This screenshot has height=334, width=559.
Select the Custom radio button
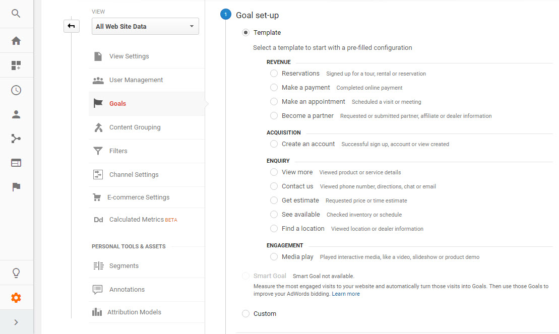pyautogui.click(x=245, y=314)
